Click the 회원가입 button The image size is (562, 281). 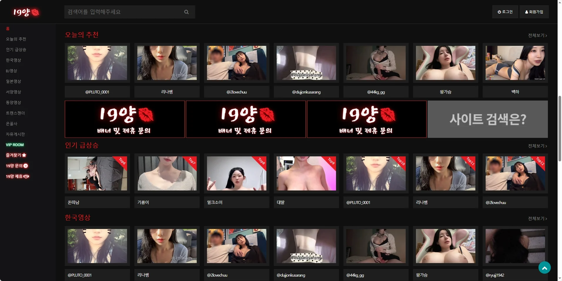534,12
